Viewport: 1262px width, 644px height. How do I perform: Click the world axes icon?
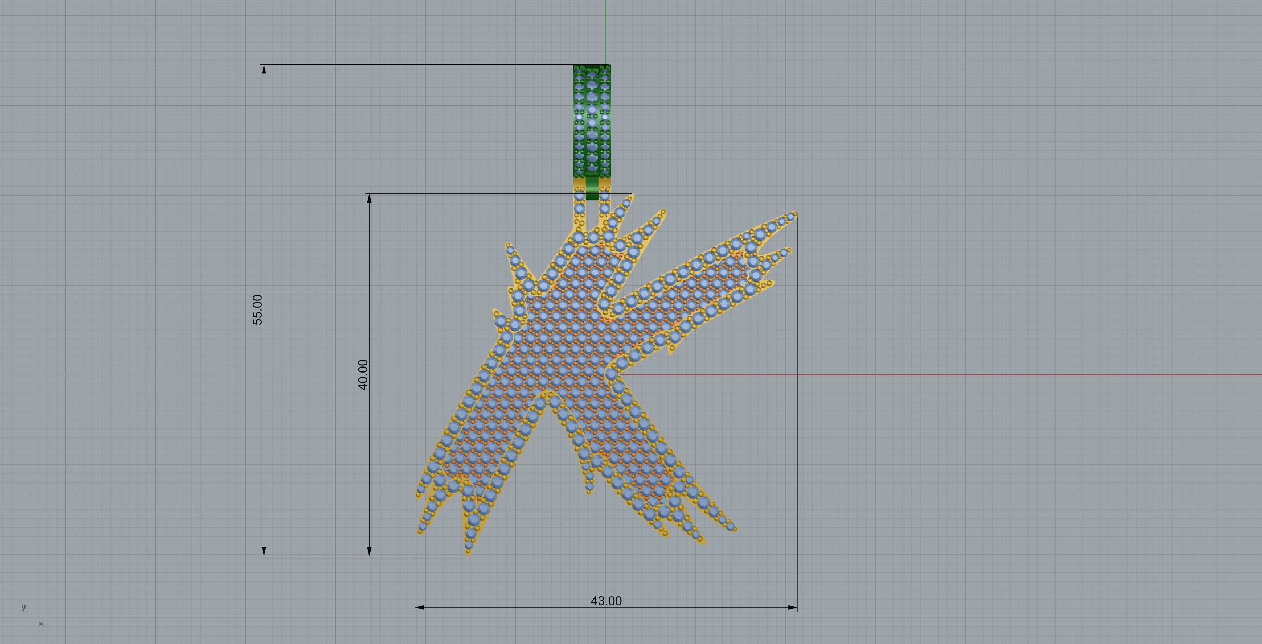(31, 616)
